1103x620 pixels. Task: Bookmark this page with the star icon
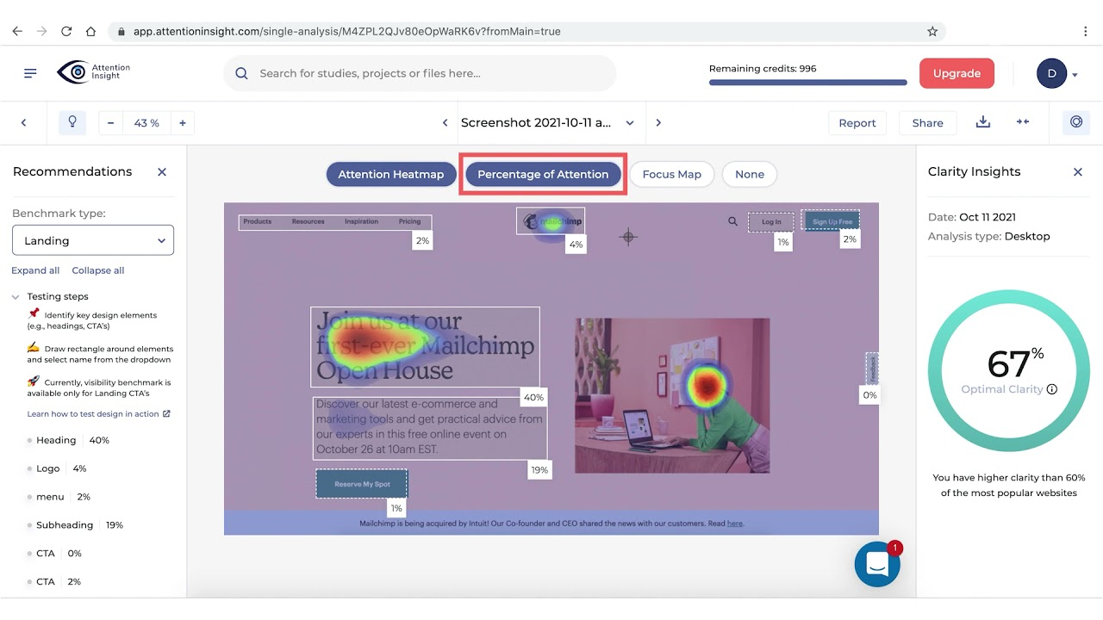tap(932, 31)
